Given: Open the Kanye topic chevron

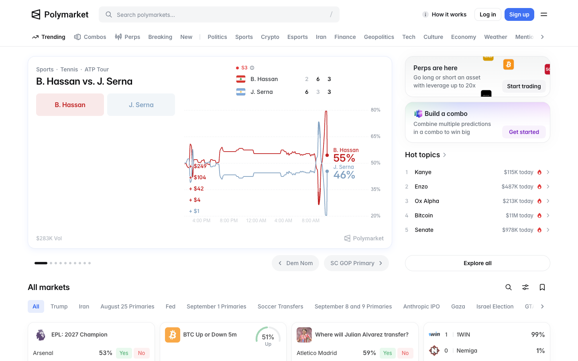Looking at the screenshot, I should pos(548,172).
